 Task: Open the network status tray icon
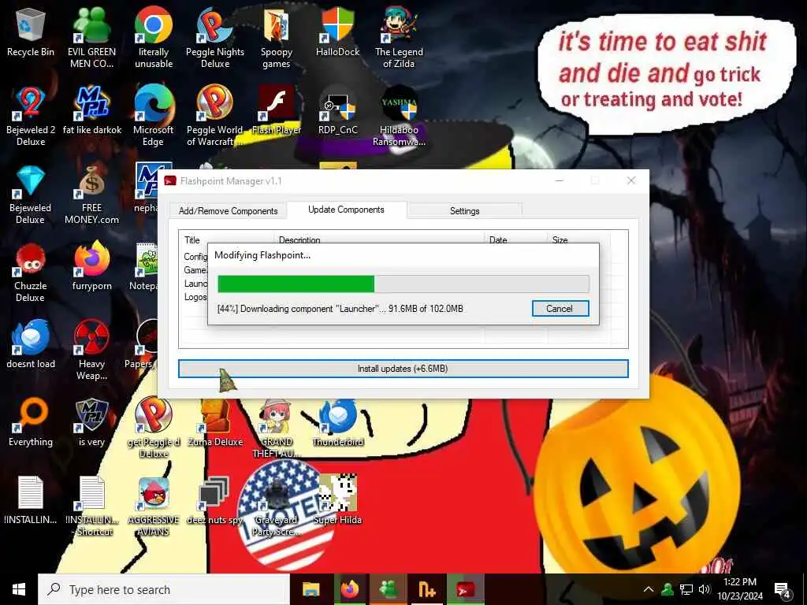click(x=686, y=589)
